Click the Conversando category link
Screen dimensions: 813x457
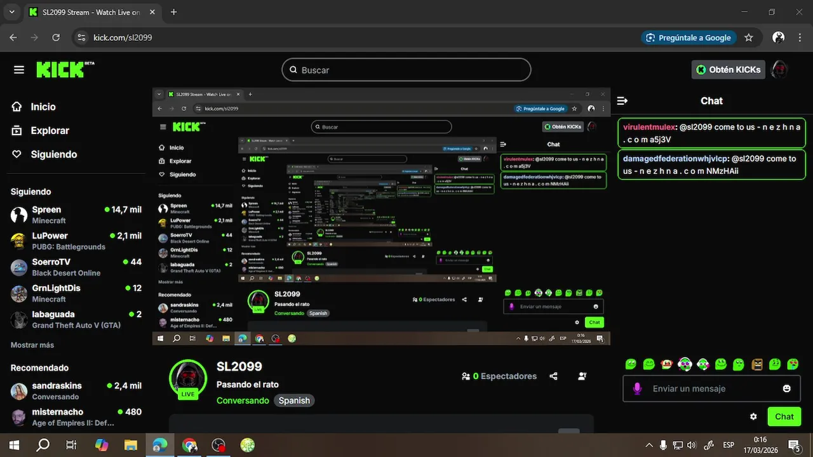click(x=243, y=401)
